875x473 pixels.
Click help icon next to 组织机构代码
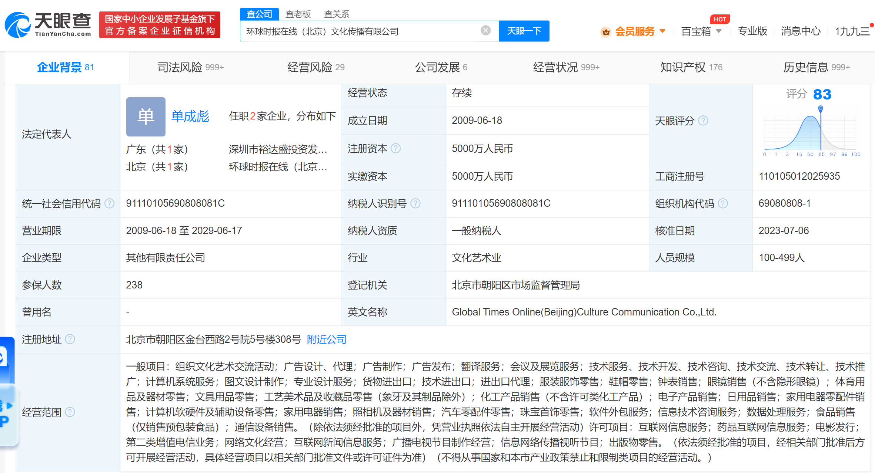[723, 203]
